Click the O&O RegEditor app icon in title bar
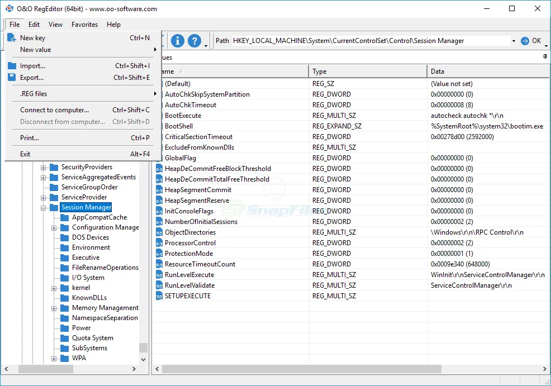This screenshot has height=386, width=551. click(x=9, y=8)
